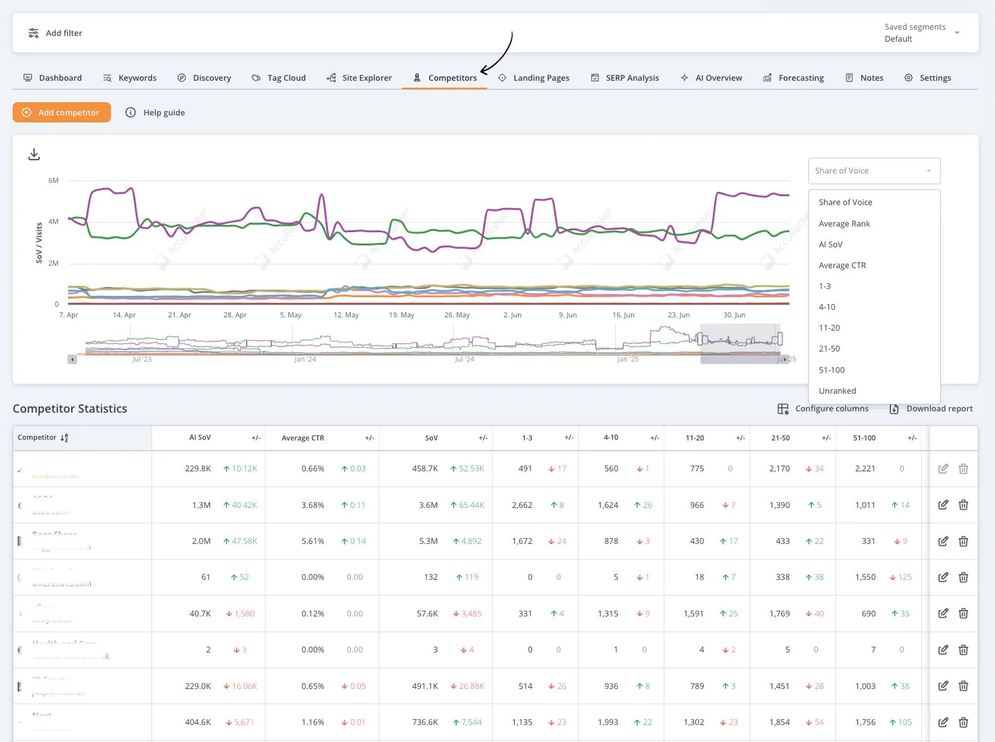Click the Configure columns icon
995x742 pixels.
point(783,409)
